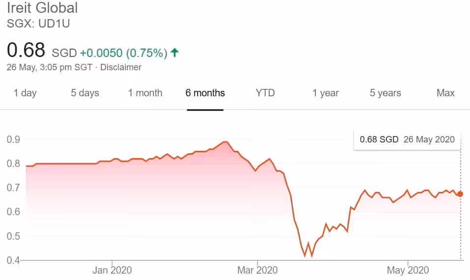The width and height of the screenshot is (470, 280).
Task: Select the 6 months tab
Action: 205,93
